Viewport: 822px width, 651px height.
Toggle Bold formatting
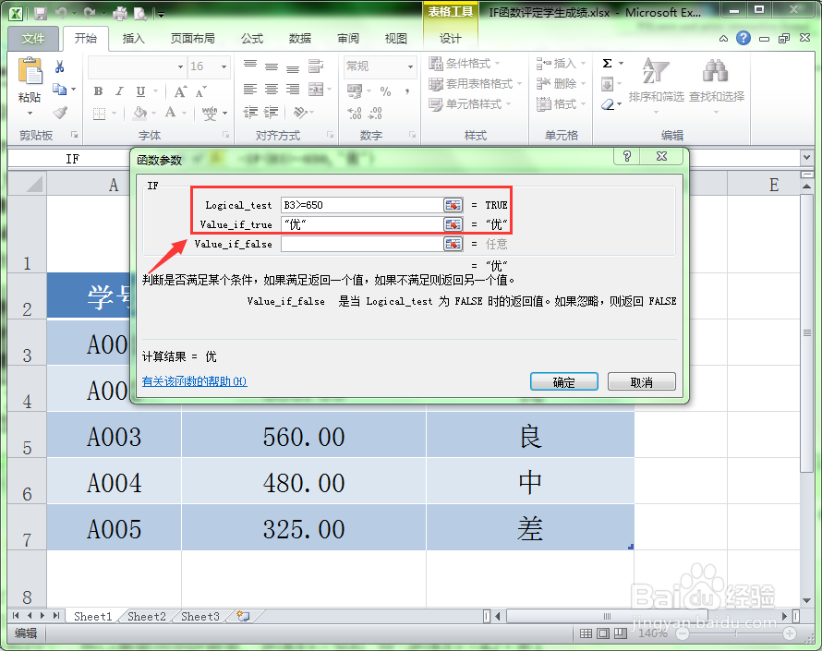point(98,91)
